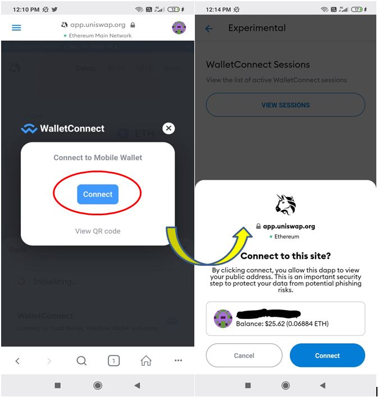Tap the Ethereum Main Network indicator
This screenshot has height=397, width=378.
(x=98, y=36)
